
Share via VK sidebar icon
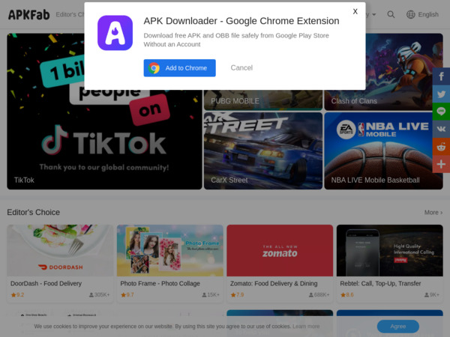point(441,129)
